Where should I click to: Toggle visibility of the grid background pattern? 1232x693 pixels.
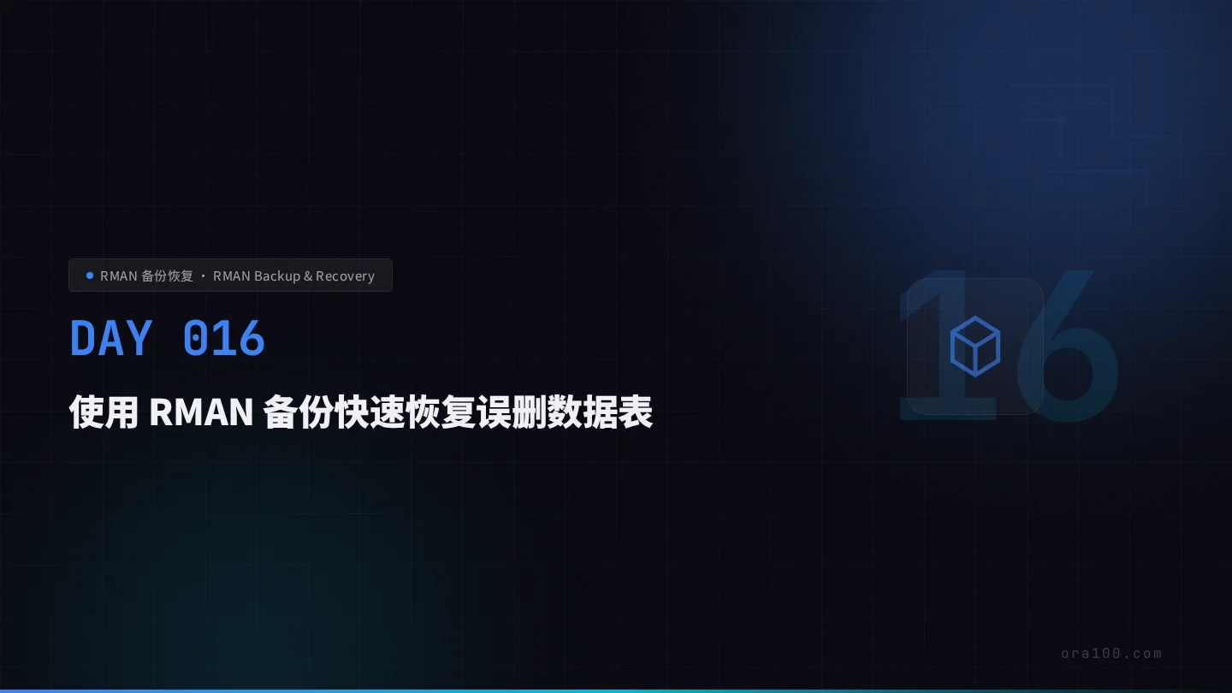pos(513,556)
